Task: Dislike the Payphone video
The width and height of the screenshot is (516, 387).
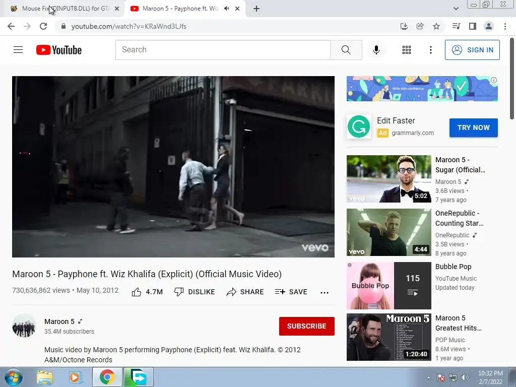Action: [x=195, y=292]
